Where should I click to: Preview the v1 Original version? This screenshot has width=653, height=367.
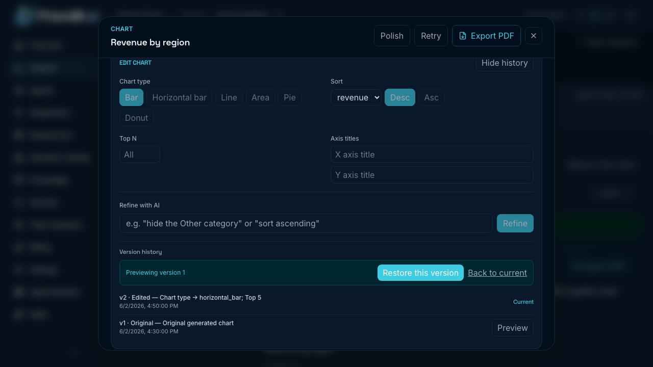point(513,328)
